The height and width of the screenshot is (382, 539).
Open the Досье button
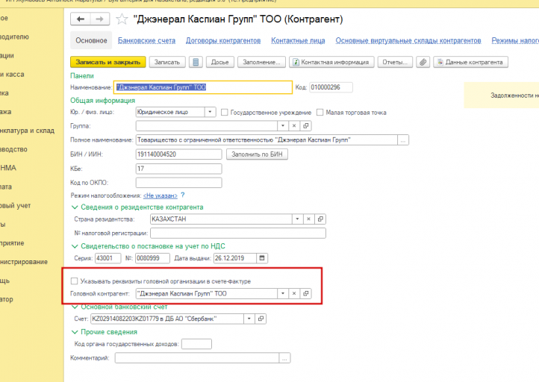tap(220, 62)
